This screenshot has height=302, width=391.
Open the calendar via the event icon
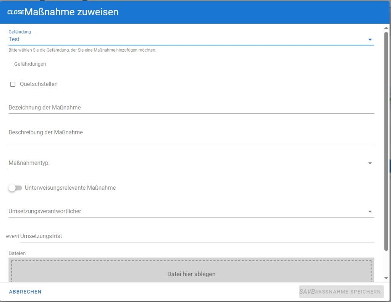tap(13, 236)
